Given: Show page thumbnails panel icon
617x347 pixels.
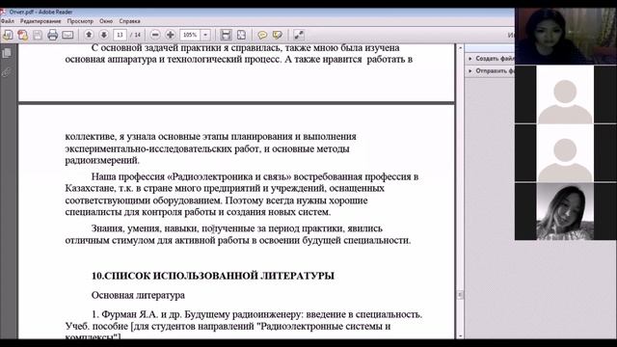Looking at the screenshot, I should (7, 53).
